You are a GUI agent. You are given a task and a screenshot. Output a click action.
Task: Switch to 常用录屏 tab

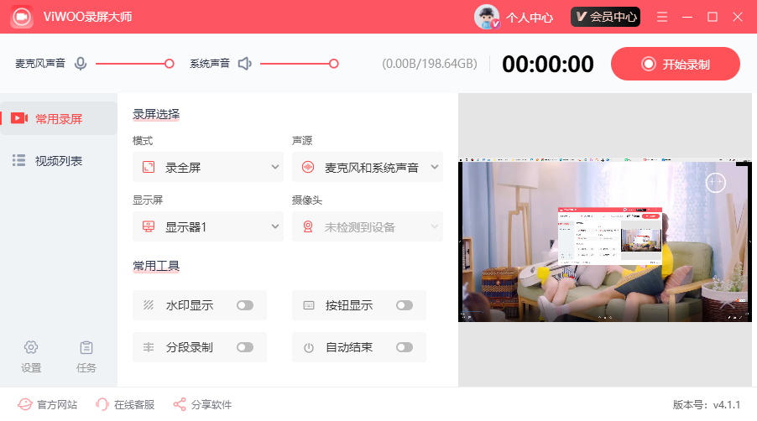tap(59, 118)
